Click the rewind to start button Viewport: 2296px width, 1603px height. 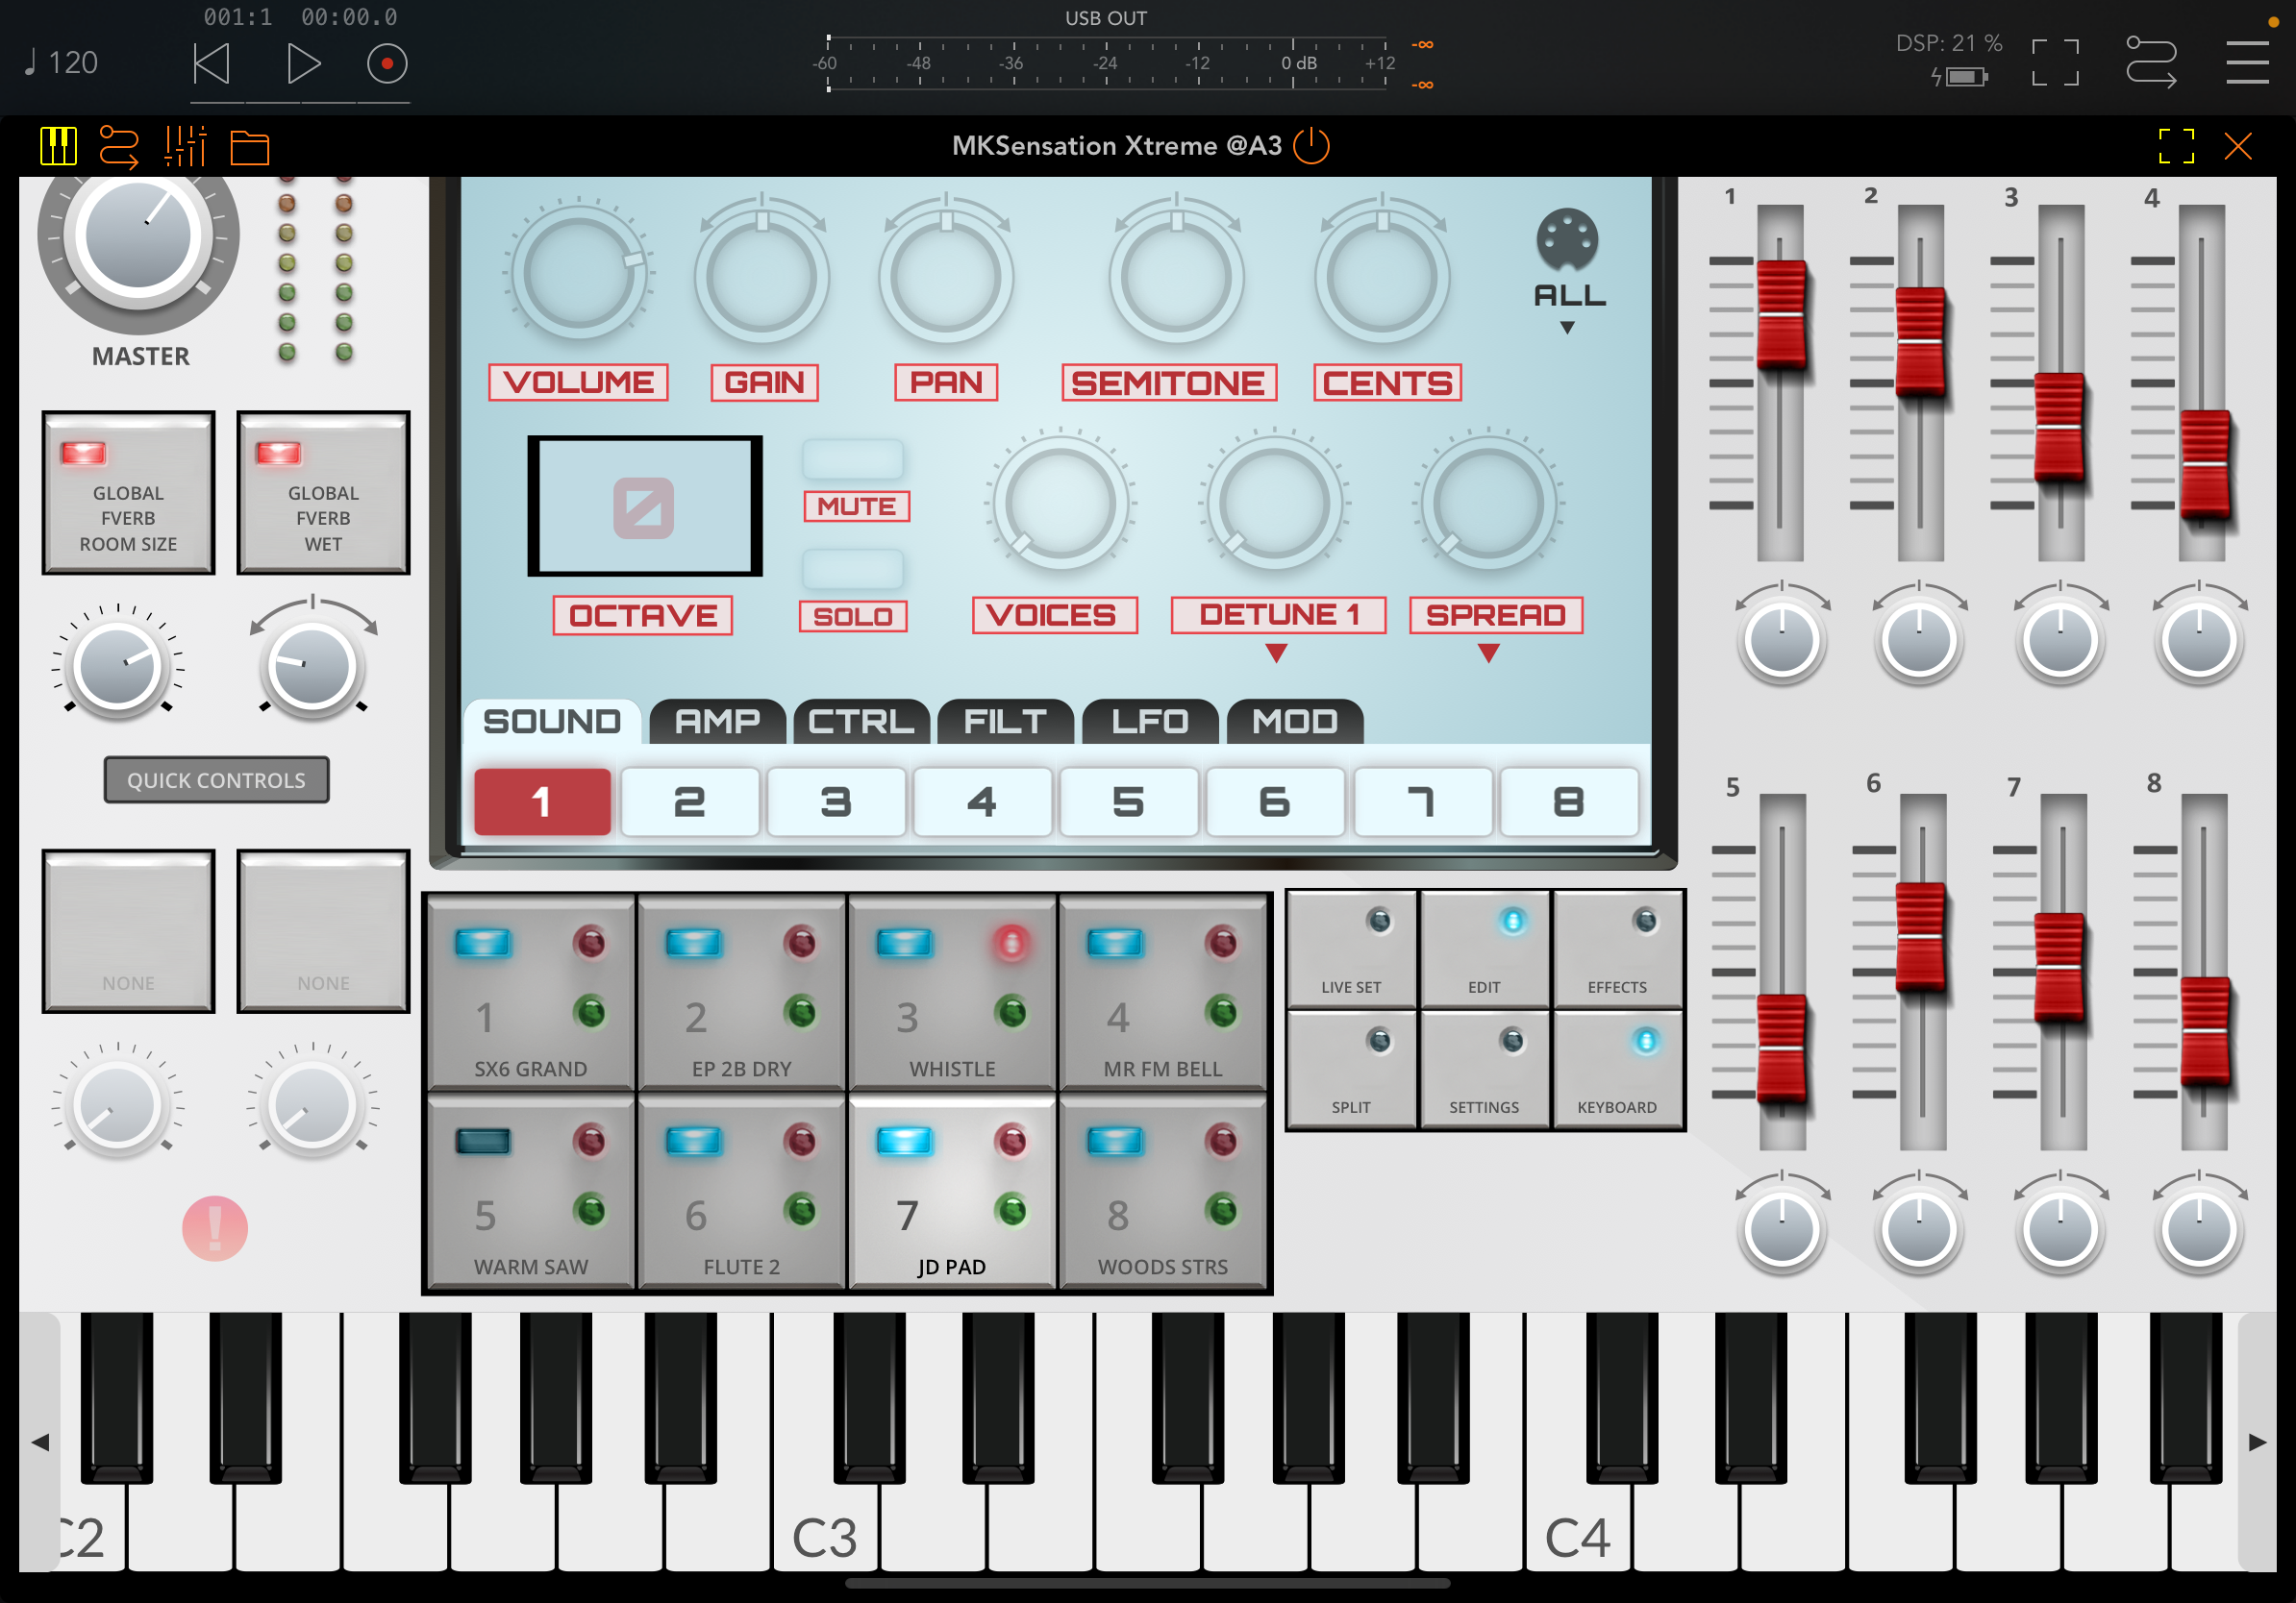(212, 64)
